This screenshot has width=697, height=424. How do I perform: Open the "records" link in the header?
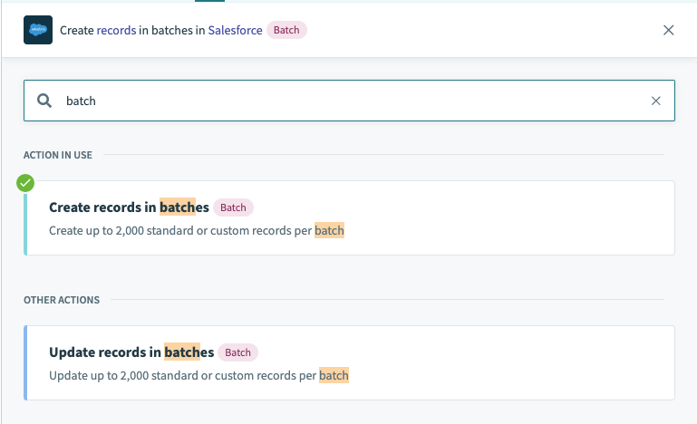coord(118,30)
